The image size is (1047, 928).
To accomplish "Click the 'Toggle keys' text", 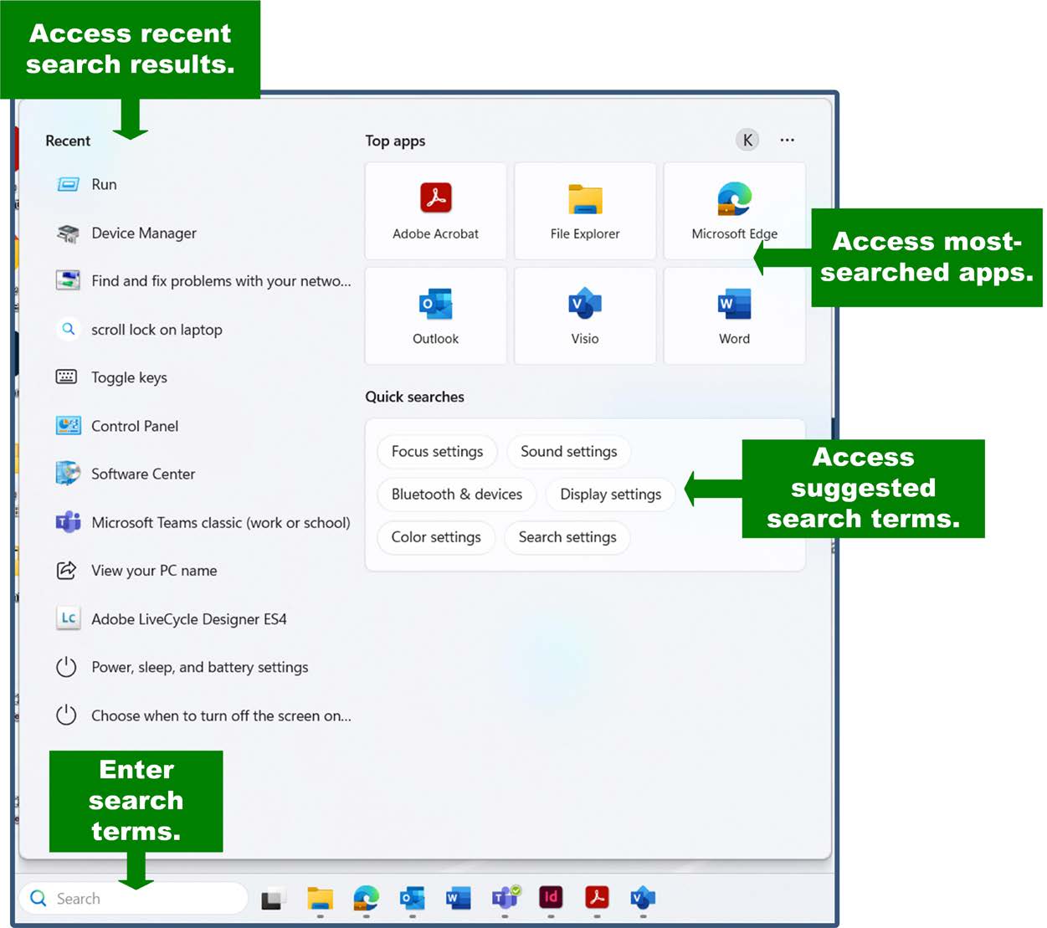I will coord(129,377).
